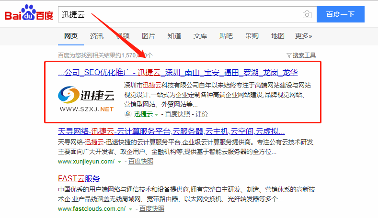Click the 百度一下 search button

click(341, 14)
